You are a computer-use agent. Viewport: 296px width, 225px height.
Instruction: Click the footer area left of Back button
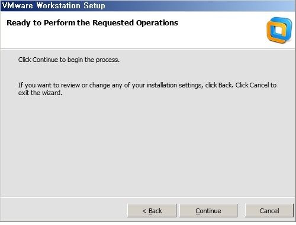click(x=64, y=211)
